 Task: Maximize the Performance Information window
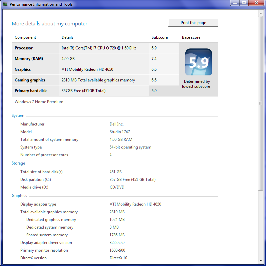point(244,3)
